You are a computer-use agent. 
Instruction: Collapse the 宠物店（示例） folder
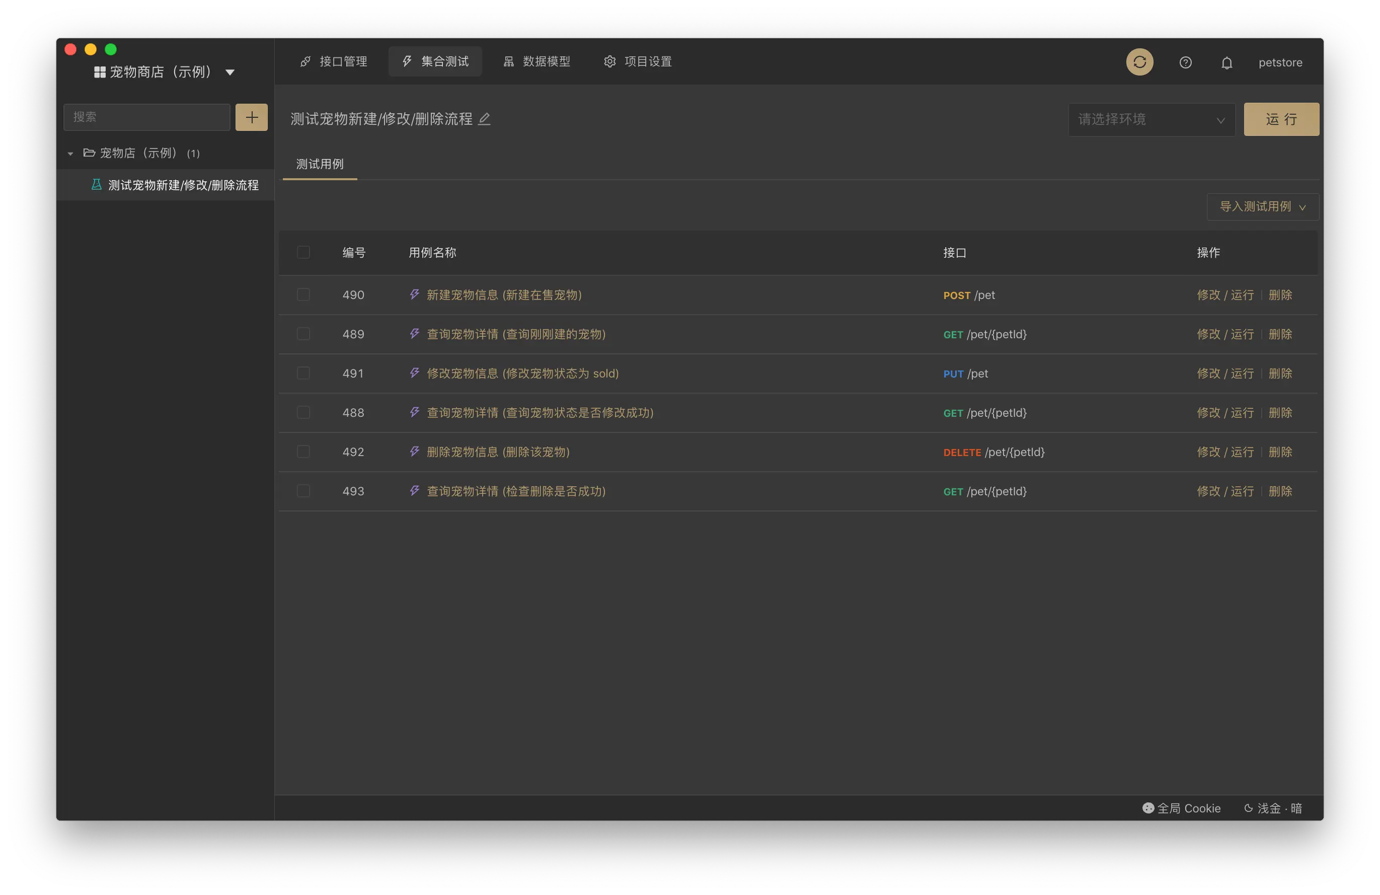(x=70, y=154)
